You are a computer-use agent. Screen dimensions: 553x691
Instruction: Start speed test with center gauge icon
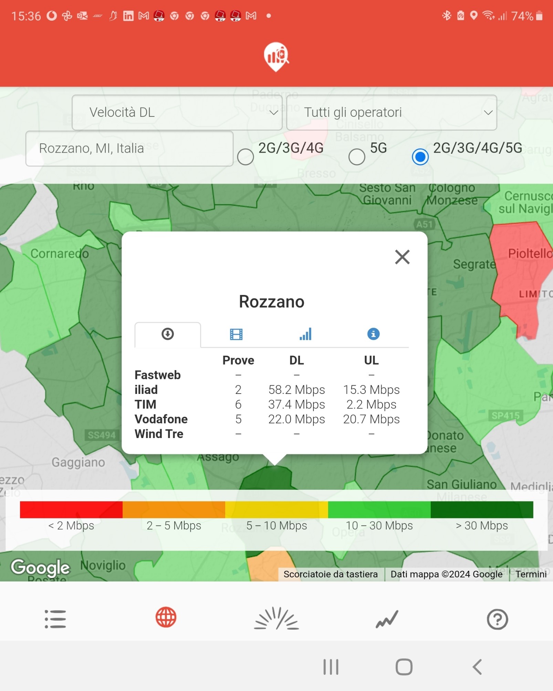click(x=276, y=619)
